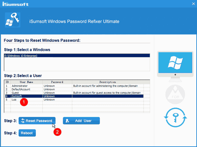The width and height of the screenshot is (197, 147).
Task: Click Guest's built-in account description
Action: pyautogui.click(x=107, y=93)
